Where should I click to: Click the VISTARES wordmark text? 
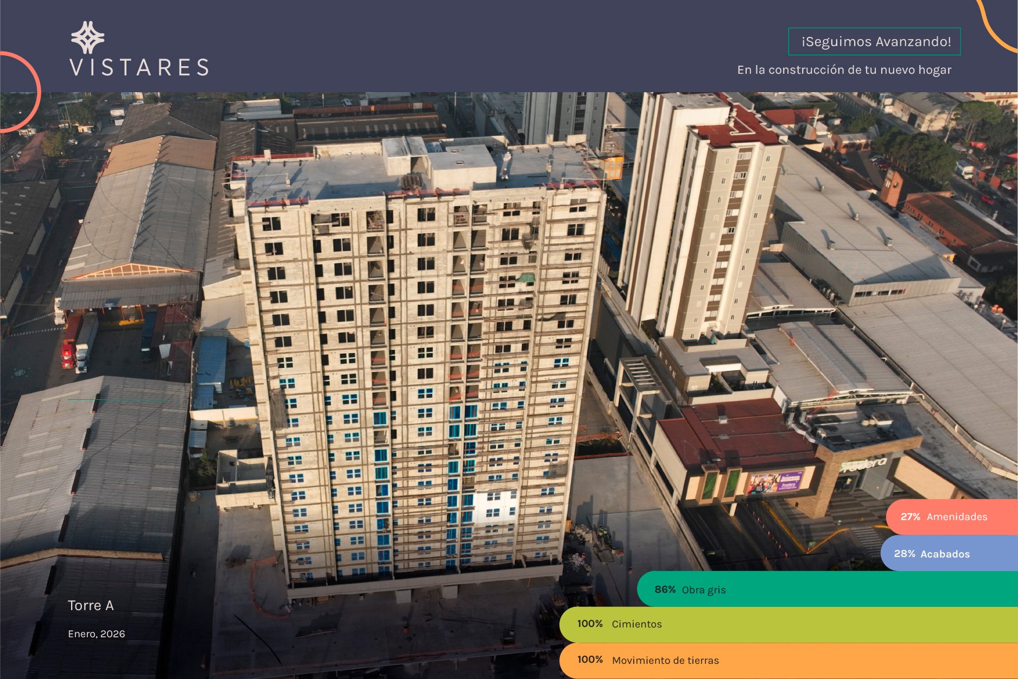click(x=139, y=68)
